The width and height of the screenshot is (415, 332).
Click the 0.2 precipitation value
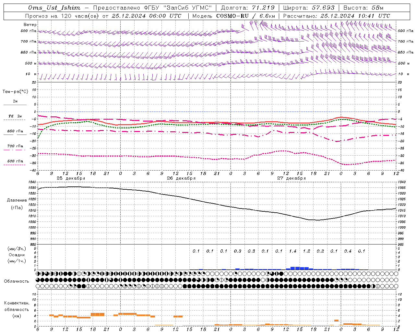pyautogui.click(x=320, y=251)
